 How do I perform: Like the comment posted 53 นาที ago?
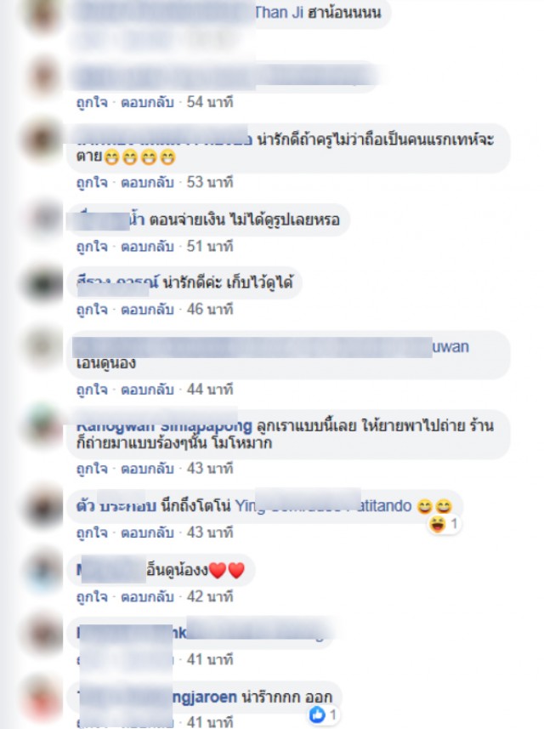tap(92, 182)
